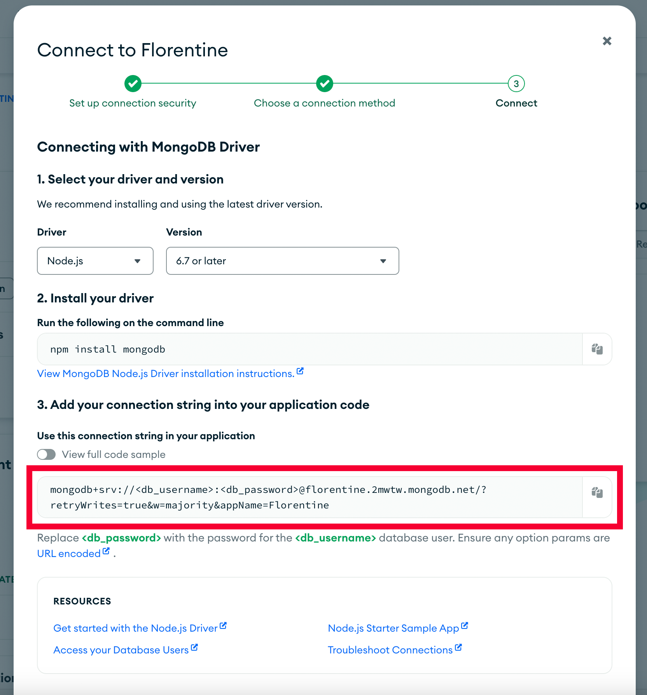
Task: Open Get started with the Node.js Driver link
Action: (135, 628)
